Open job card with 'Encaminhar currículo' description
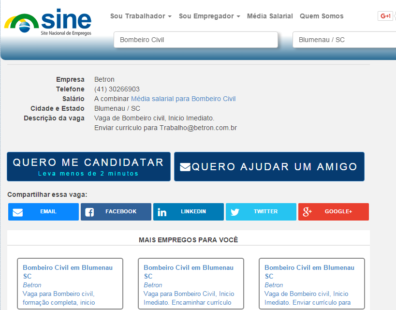This screenshot has width=396, height=310. [x=191, y=284]
